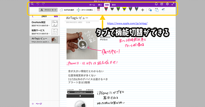The width and height of the screenshot is (205, 107).
Task: Pick the green pen
Action: tap(118, 9)
